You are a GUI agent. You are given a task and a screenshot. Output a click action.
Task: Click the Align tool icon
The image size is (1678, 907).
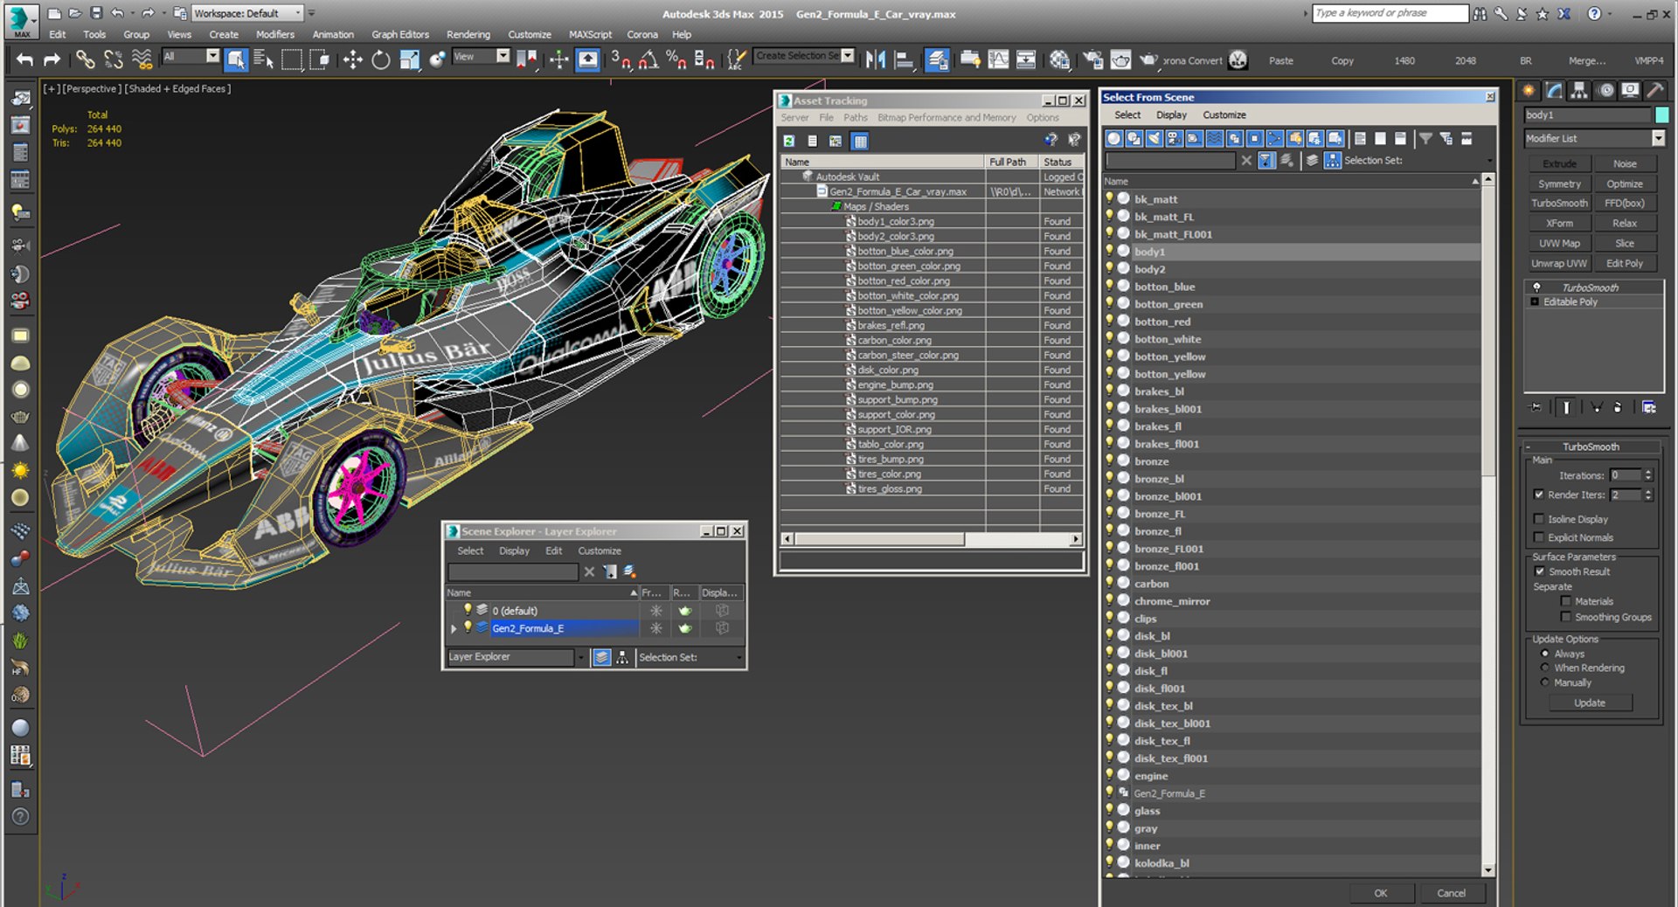pos(905,59)
